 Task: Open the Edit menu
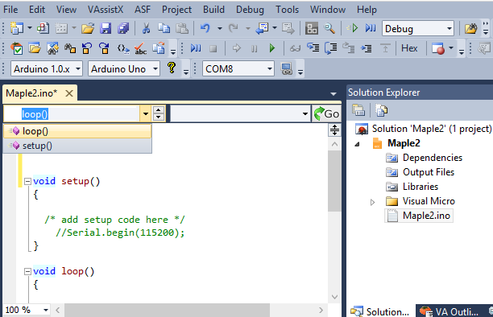click(37, 10)
